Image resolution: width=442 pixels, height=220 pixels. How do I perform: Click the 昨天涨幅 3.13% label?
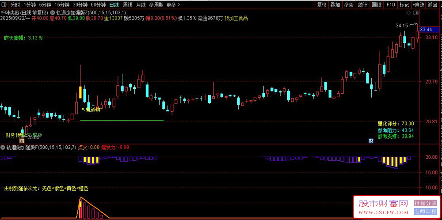tap(23, 38)
